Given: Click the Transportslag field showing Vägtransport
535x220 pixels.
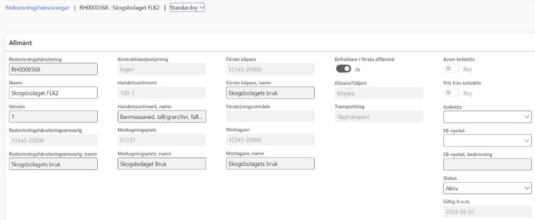Looking at the screenshot, I should point(379,116).
